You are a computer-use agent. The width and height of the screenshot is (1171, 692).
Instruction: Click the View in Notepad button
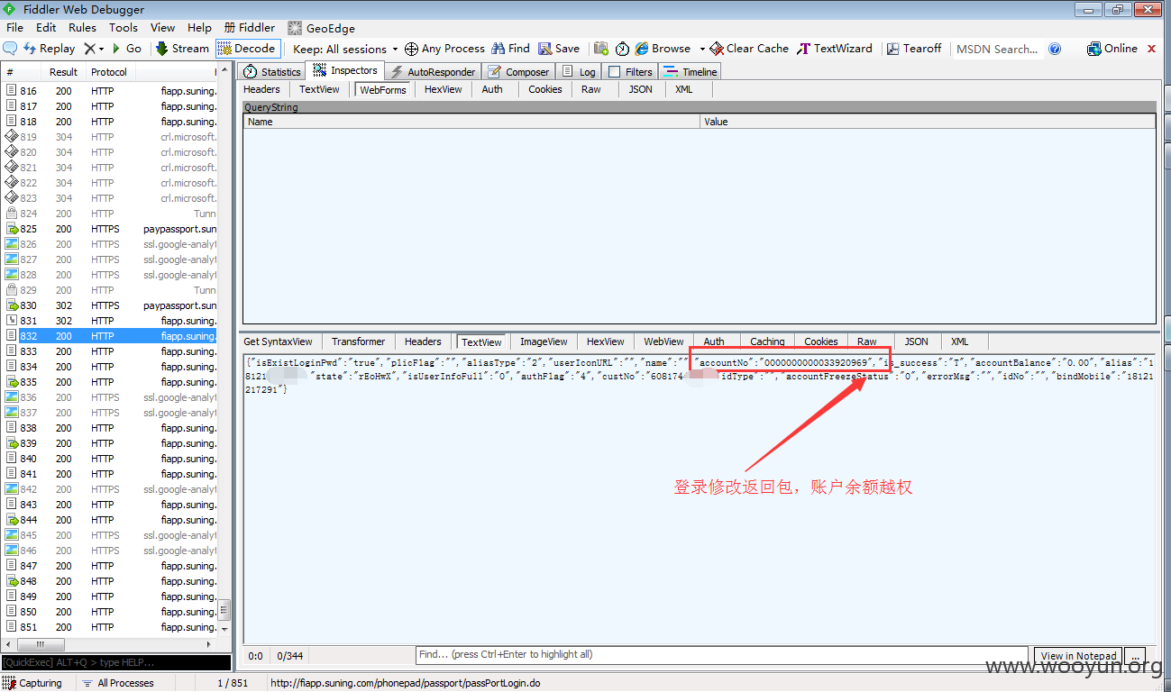[x=1079, y=655]
